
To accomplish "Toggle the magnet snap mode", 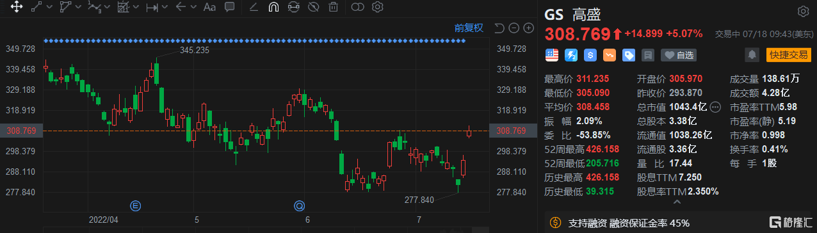I will [x=273, y=8].
